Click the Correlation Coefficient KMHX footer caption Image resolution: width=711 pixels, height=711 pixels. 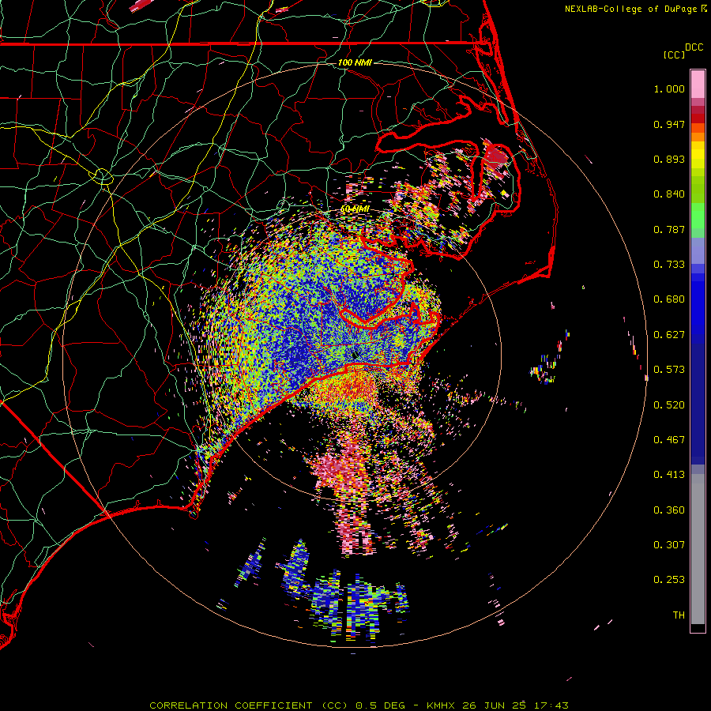tap(359, 705)
